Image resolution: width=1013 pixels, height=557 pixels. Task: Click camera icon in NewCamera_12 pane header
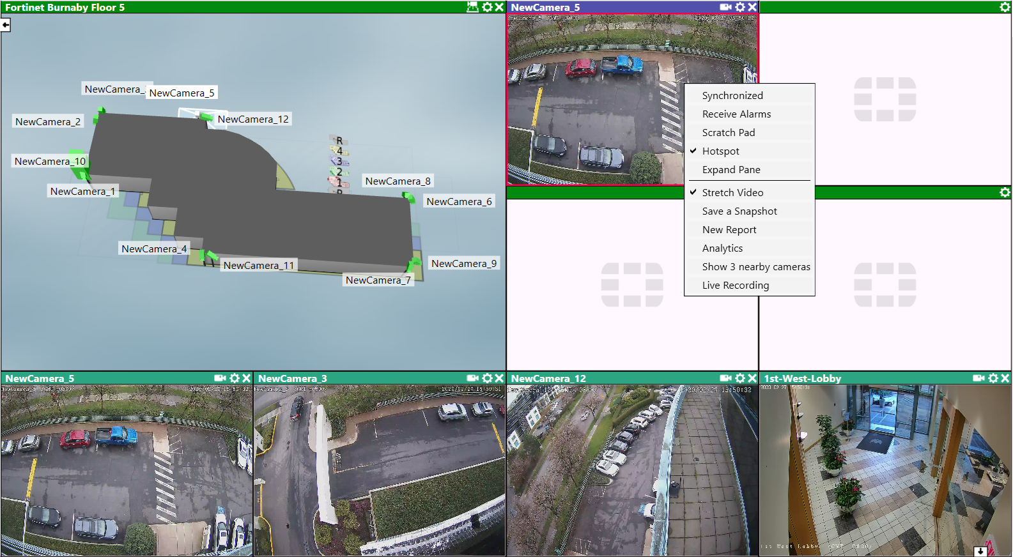click(725, 378)
